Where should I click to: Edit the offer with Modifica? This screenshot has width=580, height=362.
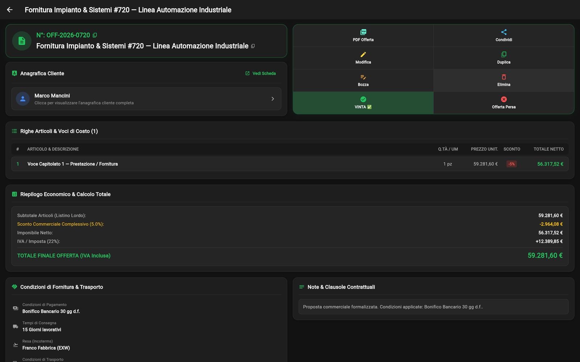[x=363, y=58]
